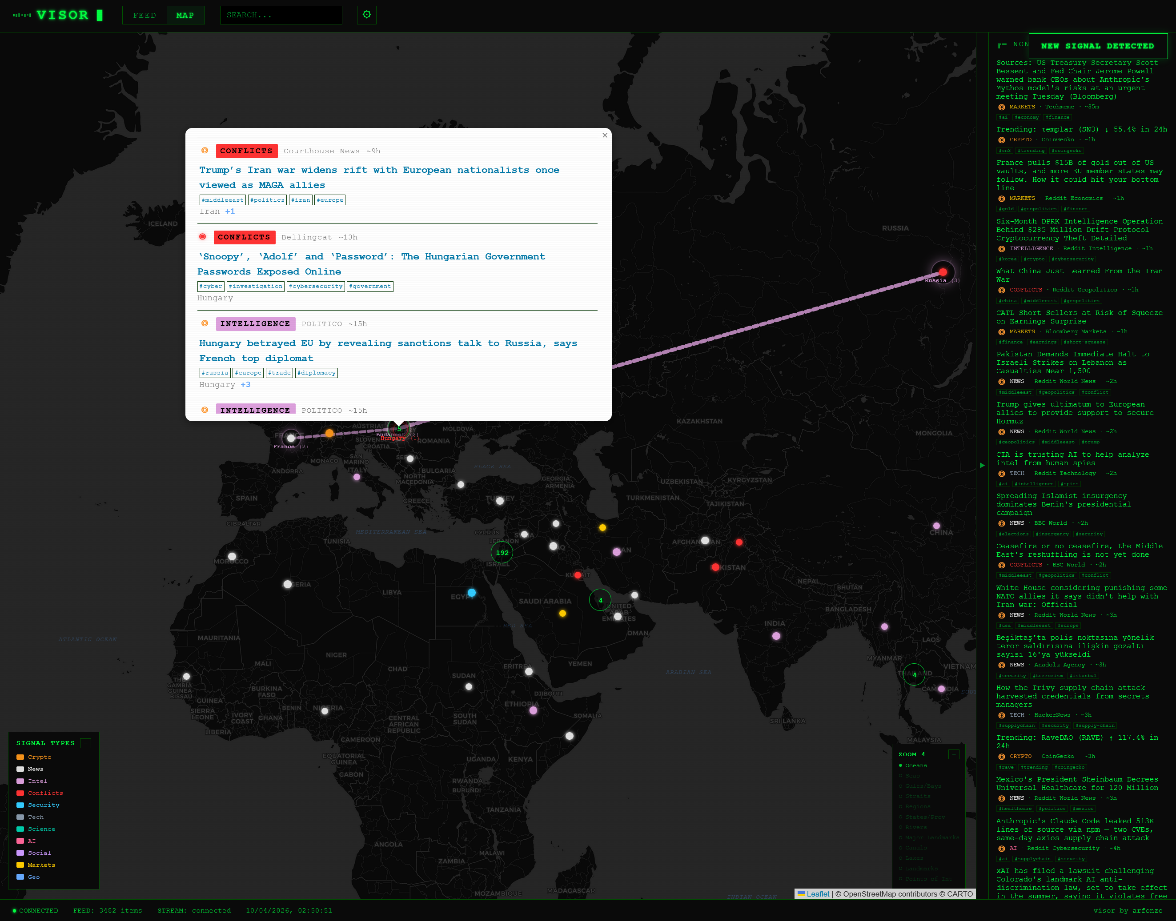Click the yellow Markets marker in Saudi Arabia
The image size is (1176, 921).
coord(562,613)
